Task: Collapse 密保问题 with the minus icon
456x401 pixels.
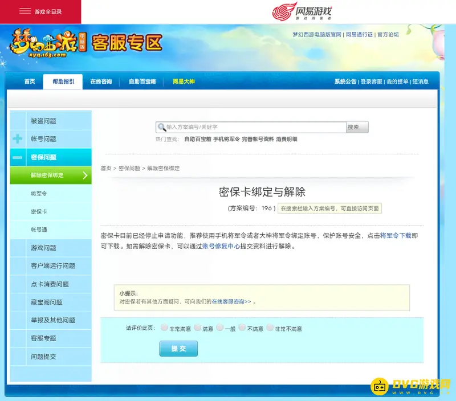Action: [x=18, y=157]
